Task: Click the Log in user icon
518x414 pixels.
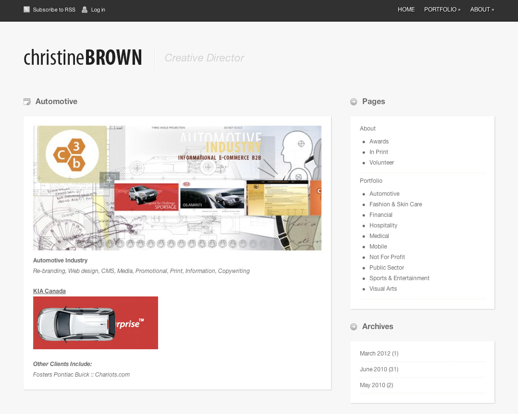Action: [x=85, y=10]
